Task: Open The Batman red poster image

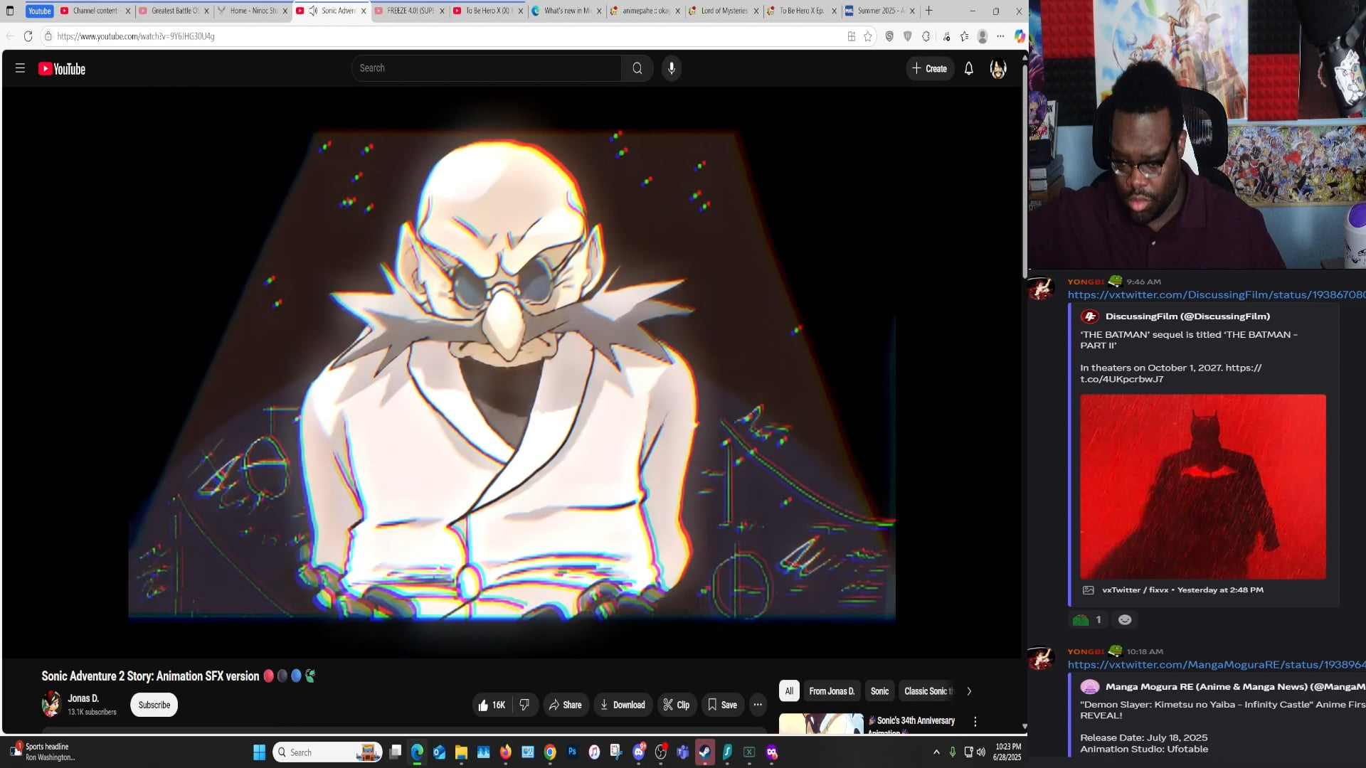Action: [1203, 486]
